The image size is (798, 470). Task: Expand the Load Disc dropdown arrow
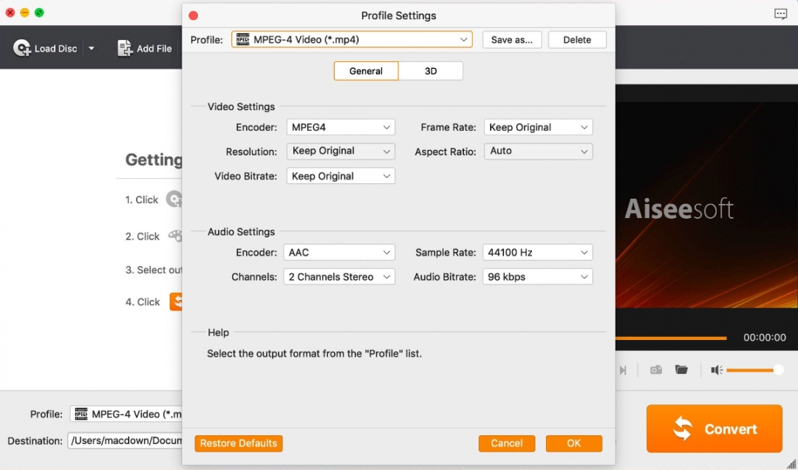click(x=92, y=47)
